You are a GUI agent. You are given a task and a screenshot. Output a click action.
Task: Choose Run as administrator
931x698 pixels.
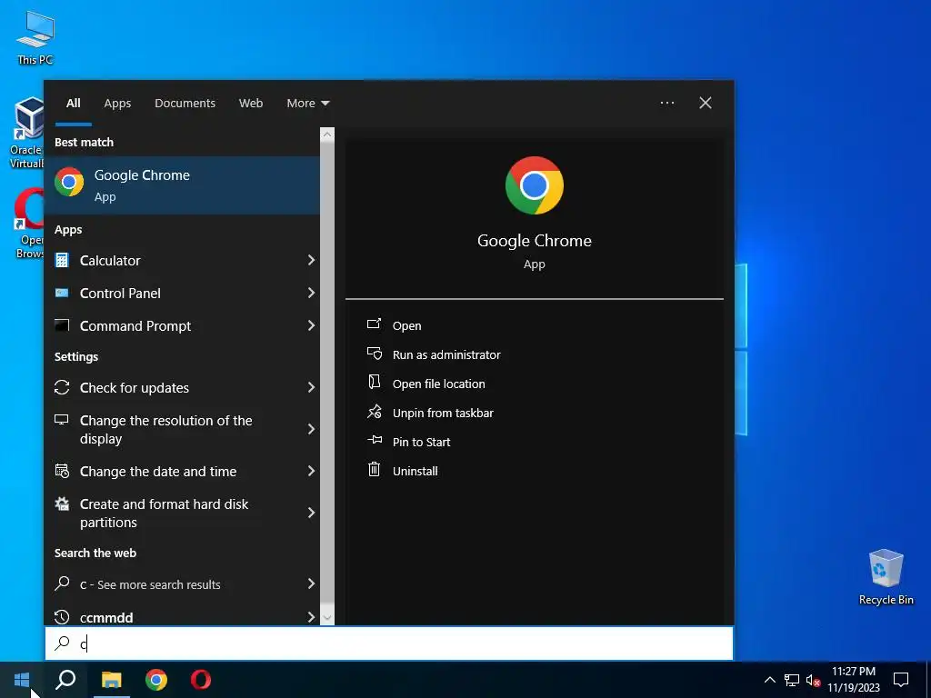pos(445,355)
